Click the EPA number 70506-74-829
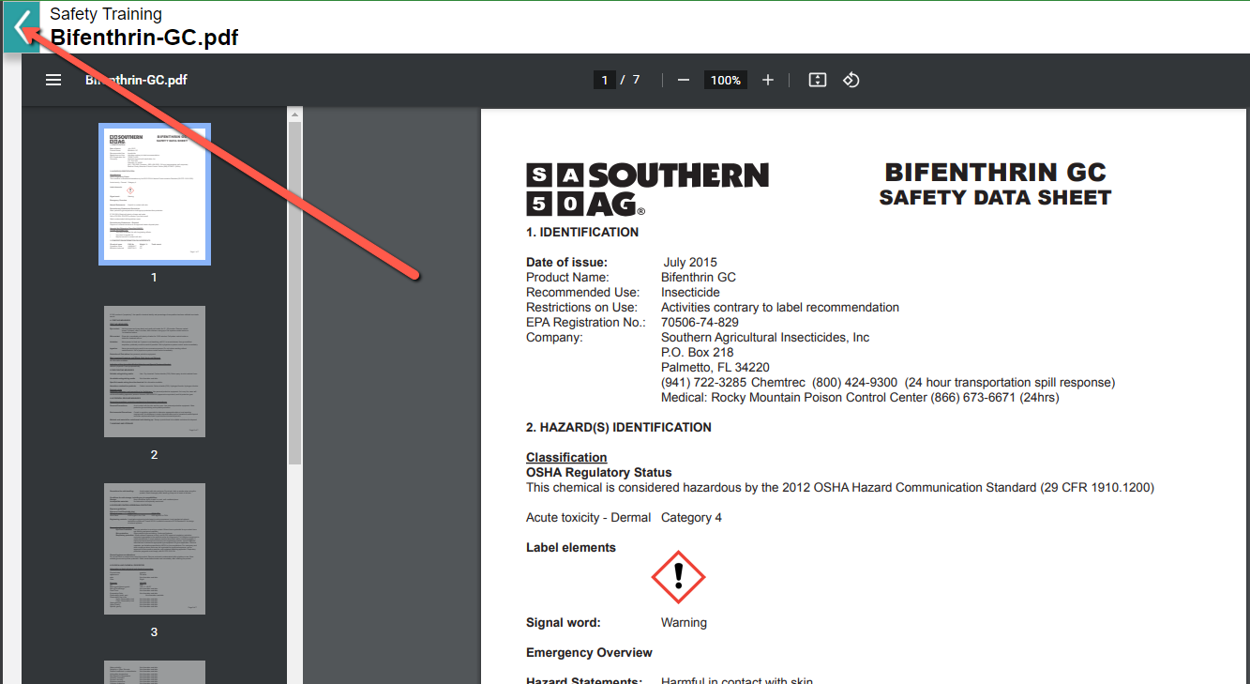Viewport: 1250px width, 684px height. 700,322
